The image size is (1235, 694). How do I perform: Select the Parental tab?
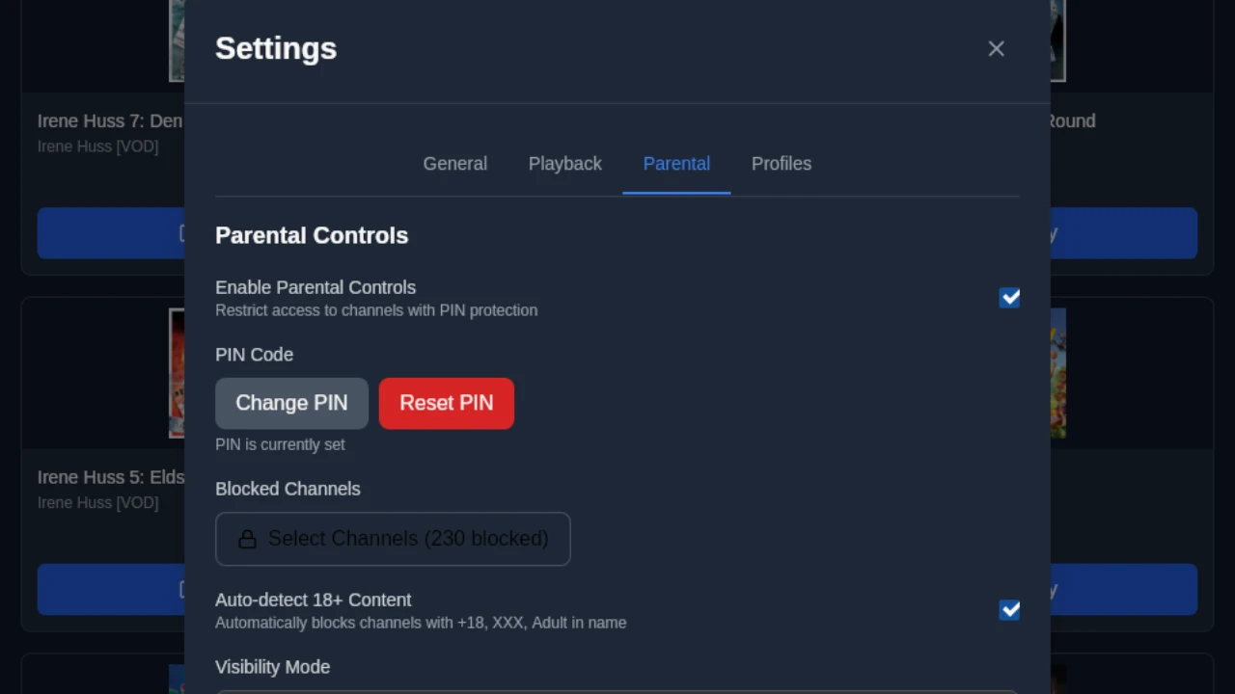676,164
